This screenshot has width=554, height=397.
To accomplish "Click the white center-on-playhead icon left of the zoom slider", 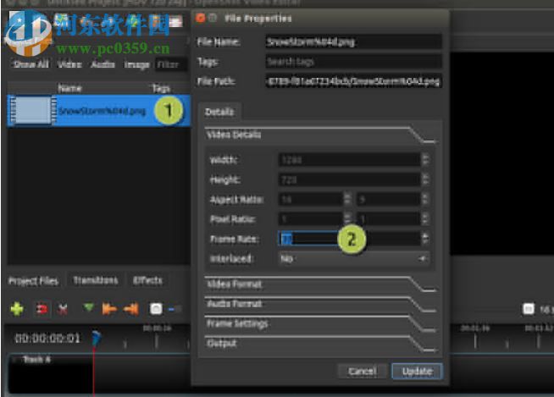I will pyautogui.click(x=156, y=309).
